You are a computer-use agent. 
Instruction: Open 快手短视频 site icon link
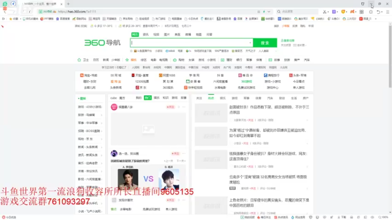tap(186, 88)
